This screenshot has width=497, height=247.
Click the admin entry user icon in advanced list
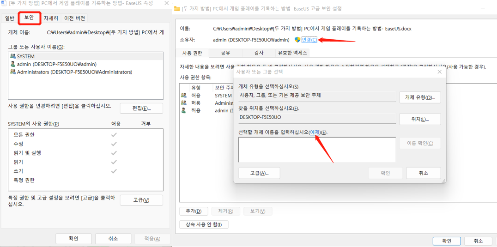coord(183,110)
